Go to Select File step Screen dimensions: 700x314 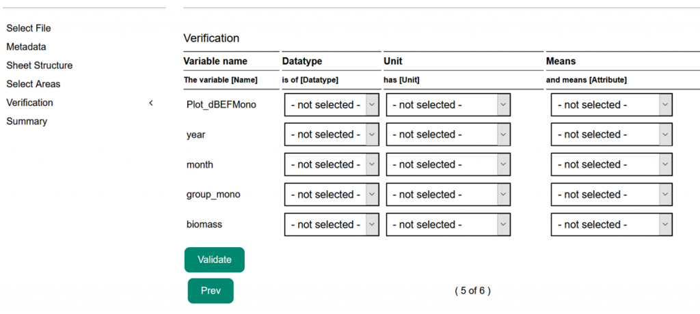point(29,28)
